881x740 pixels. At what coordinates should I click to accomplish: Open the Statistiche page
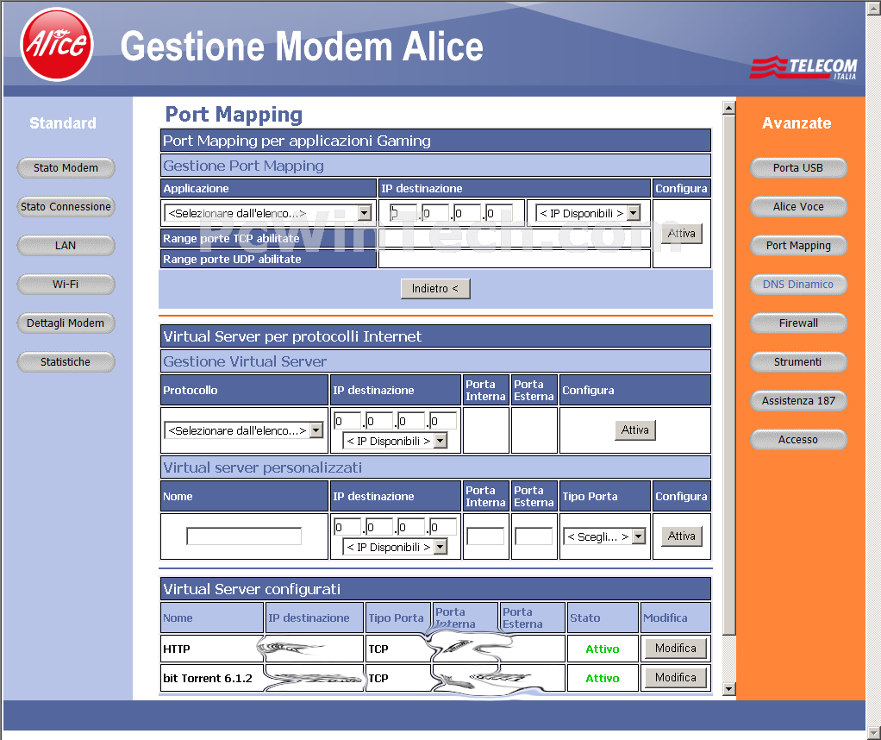pyautogui.click(x=66, y=361)
